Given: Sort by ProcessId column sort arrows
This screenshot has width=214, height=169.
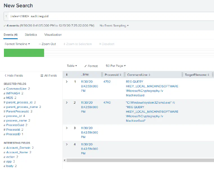Looking at the screenshot, I should pos(121,75).
